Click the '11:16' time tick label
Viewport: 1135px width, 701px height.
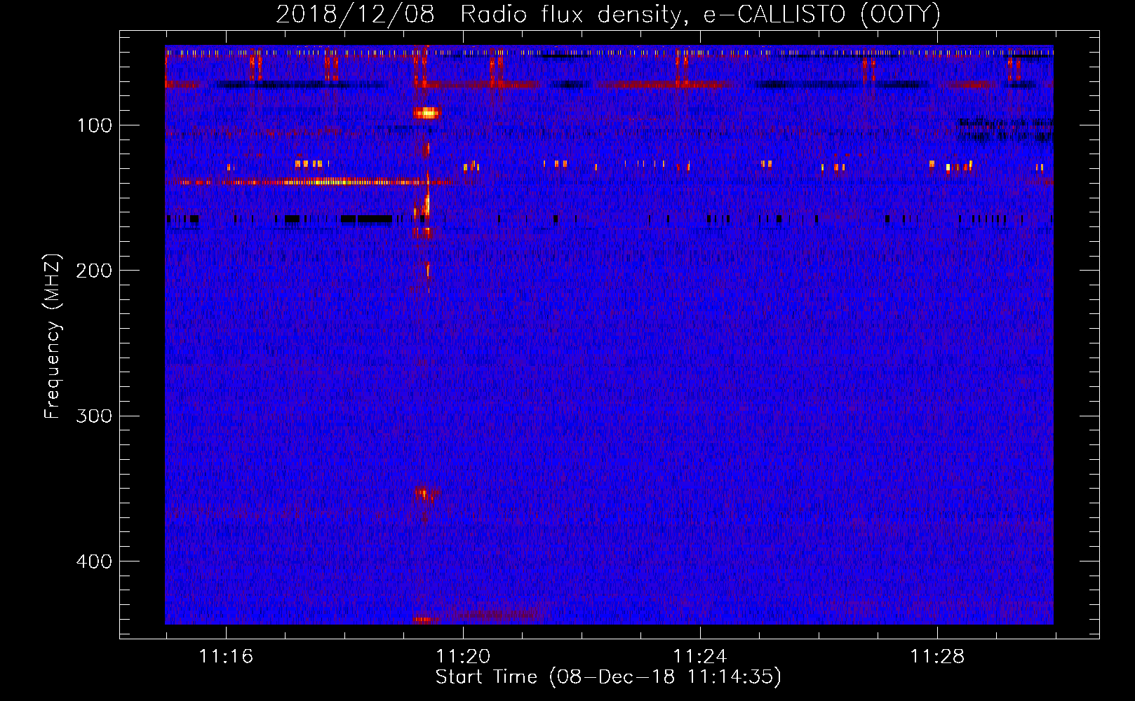click(x=226, y=657)
